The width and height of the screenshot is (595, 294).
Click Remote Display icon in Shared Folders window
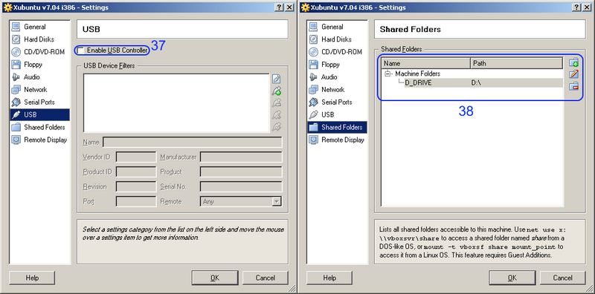[313, 140]
